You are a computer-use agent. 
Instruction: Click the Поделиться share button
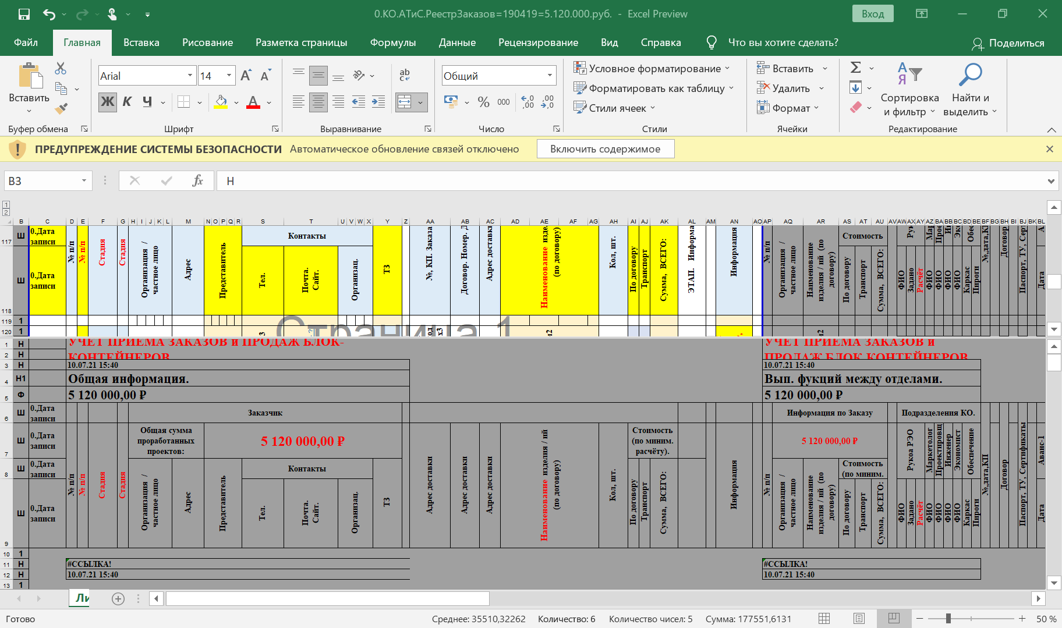tap(1008, 43)
